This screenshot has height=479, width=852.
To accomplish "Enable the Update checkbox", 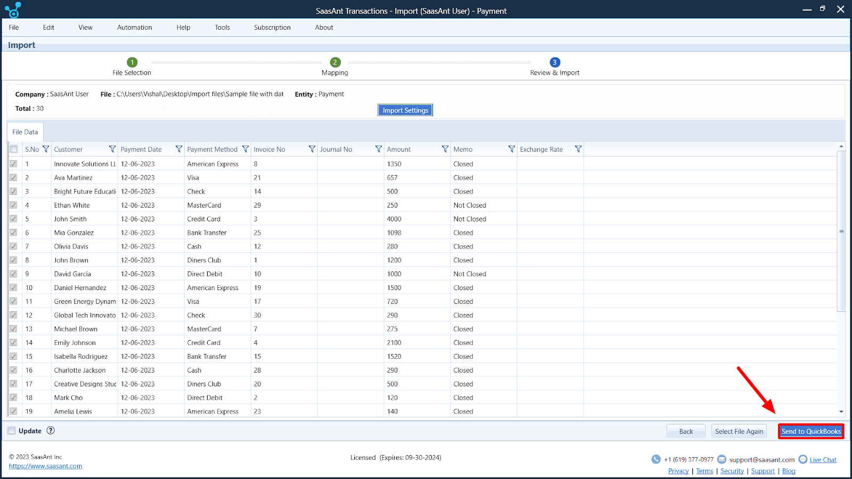I will 12,431.
